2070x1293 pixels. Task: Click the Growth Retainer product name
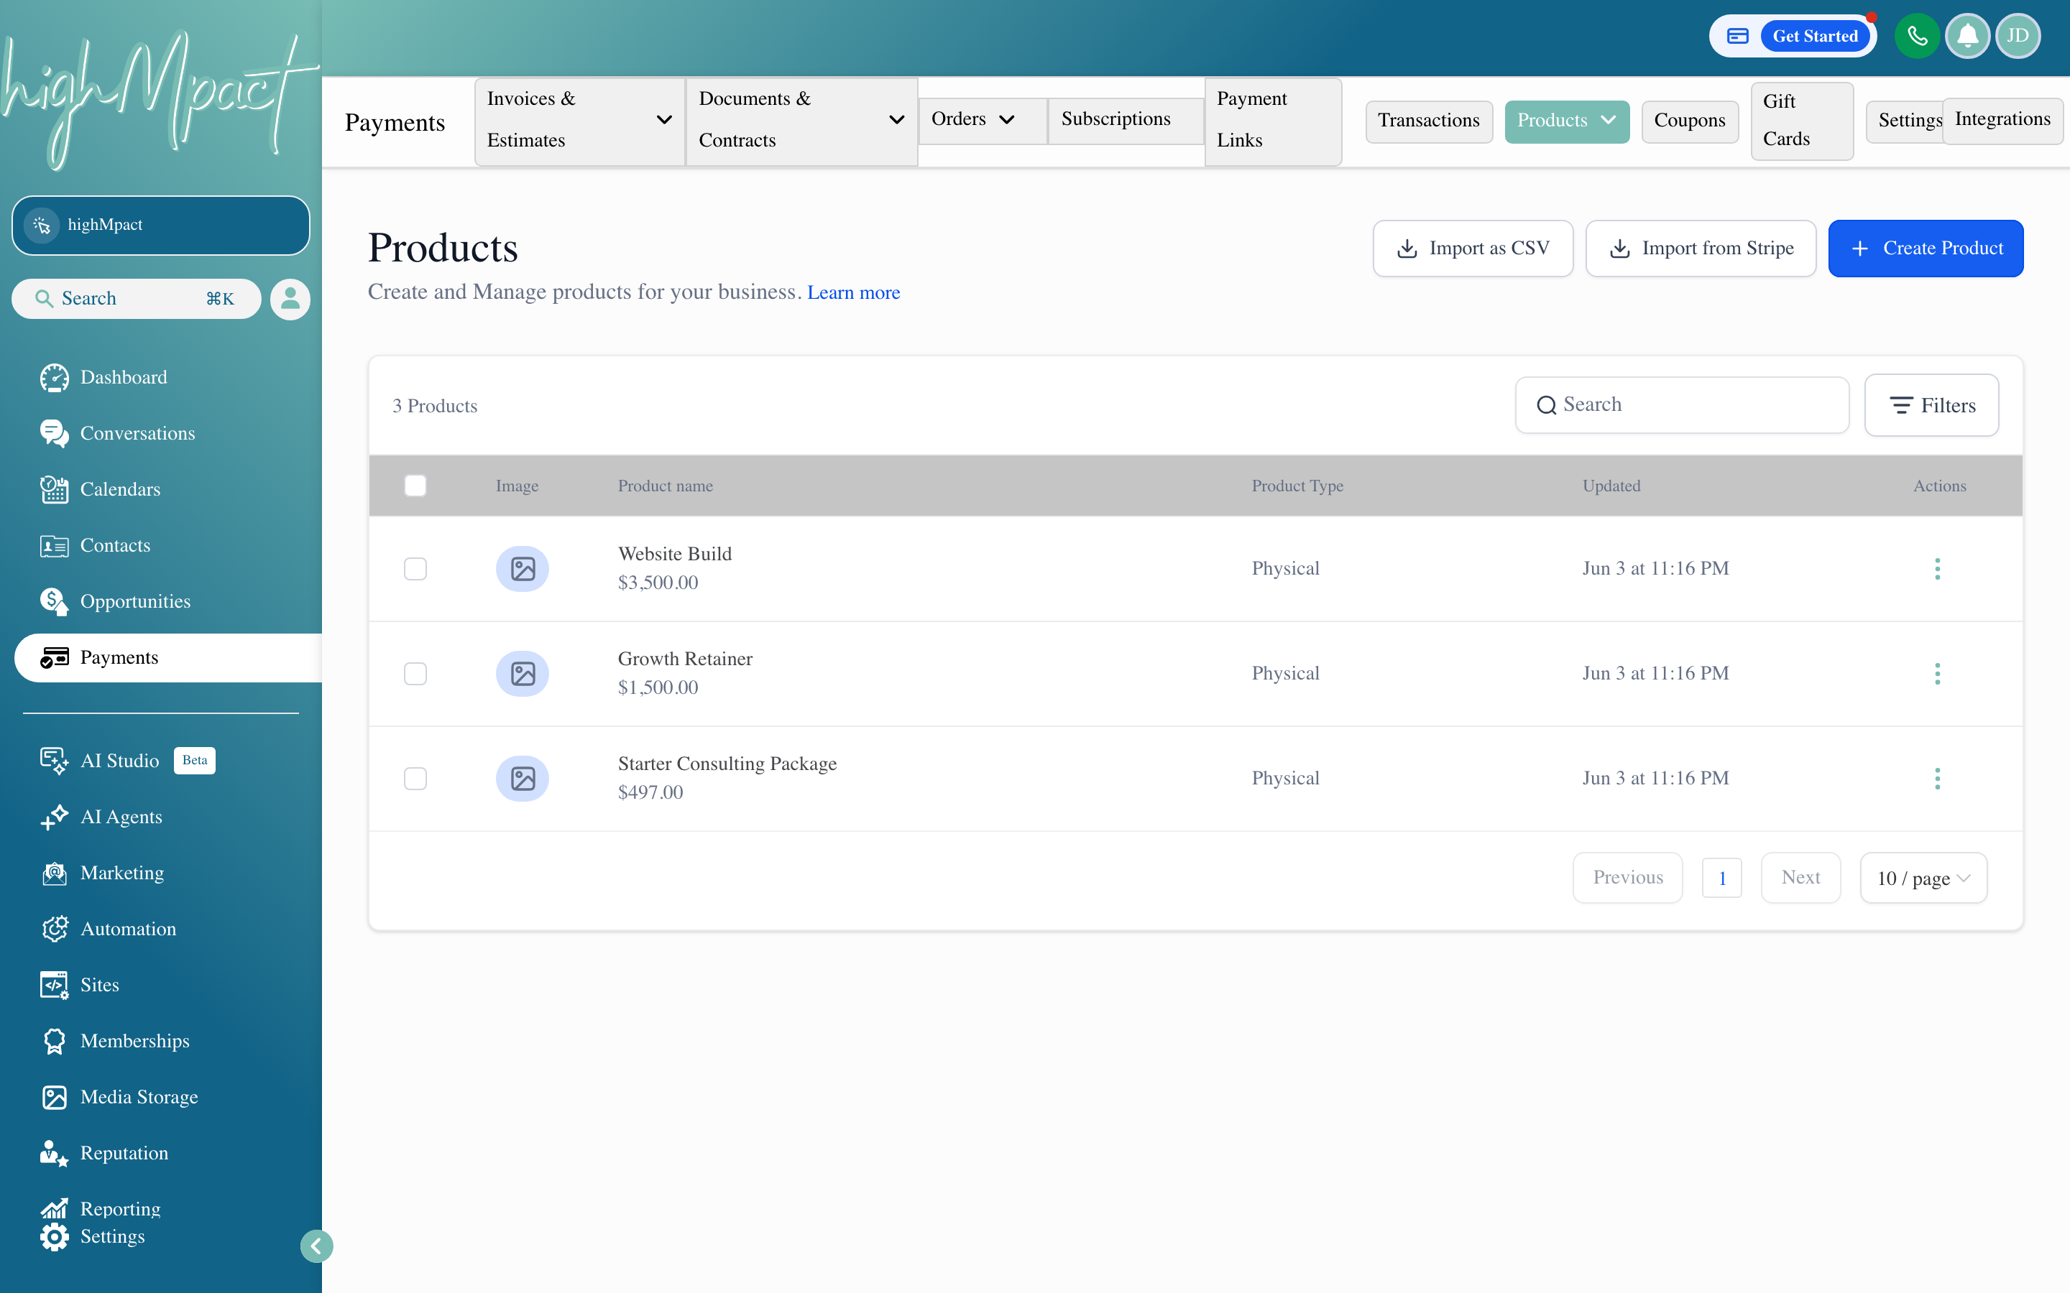tap(685, 659)
